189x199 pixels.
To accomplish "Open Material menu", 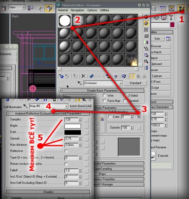I will click(62, 10).
